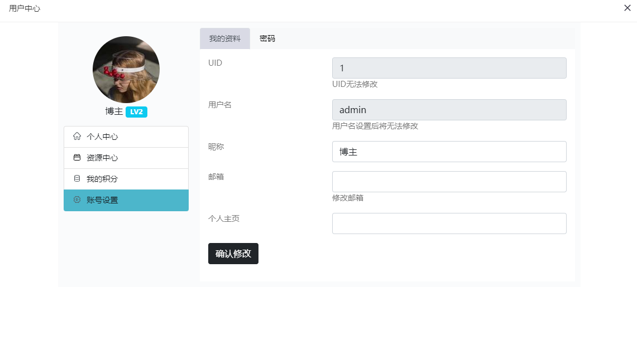Click the gear icon beside 账号设置
This screenshot has height=350, width=637.
pos(77,200)
